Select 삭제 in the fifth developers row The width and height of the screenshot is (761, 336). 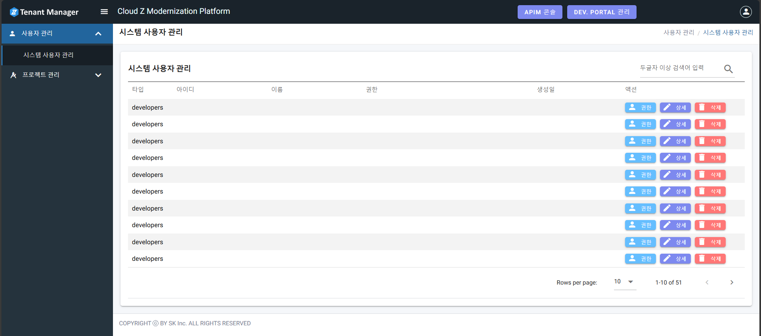(x=710, y=175)
